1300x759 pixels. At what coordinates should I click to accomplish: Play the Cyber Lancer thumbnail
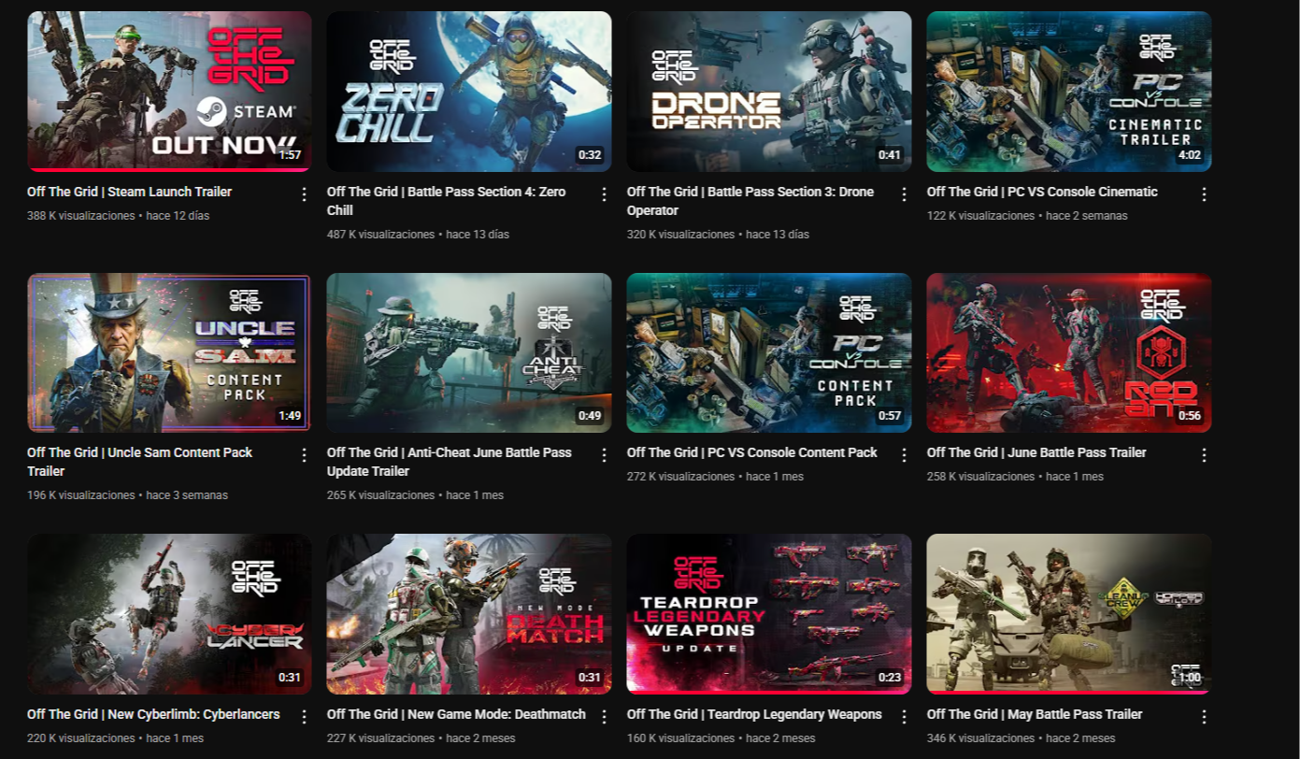point(169,614)
